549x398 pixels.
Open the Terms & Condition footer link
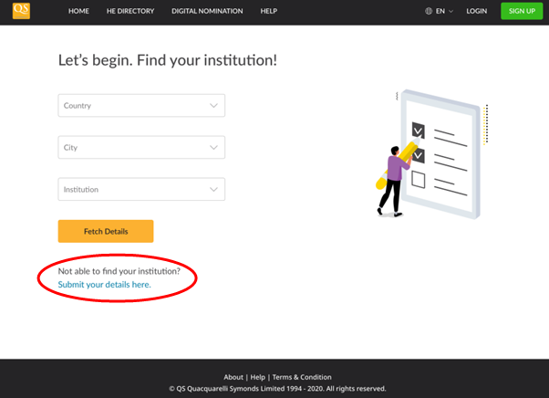pyautogui.click(x=302, y=377)
